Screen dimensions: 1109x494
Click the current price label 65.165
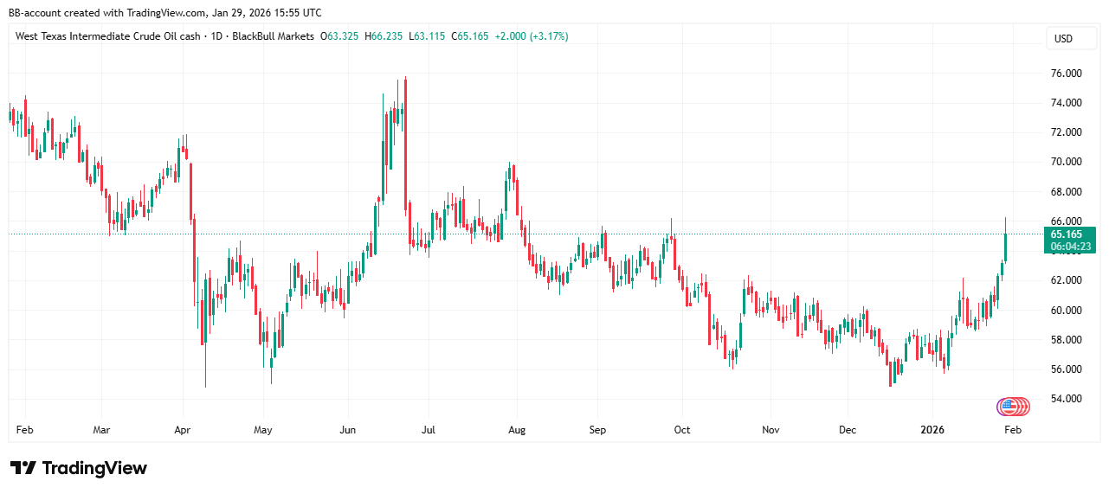click(x=1065, y=234)
